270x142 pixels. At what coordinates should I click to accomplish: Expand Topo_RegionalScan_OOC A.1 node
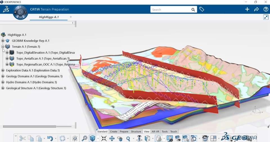(7, 64)
